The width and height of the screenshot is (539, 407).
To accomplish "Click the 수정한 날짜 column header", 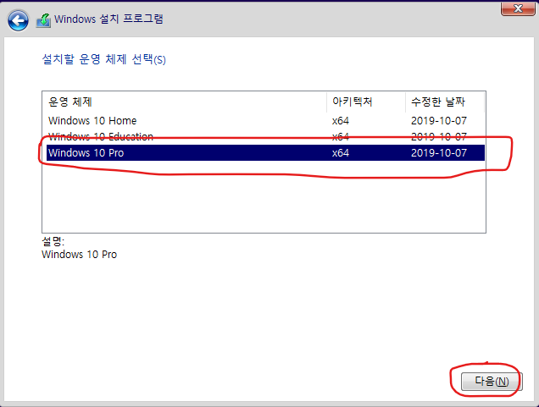I will coord(445,102).
